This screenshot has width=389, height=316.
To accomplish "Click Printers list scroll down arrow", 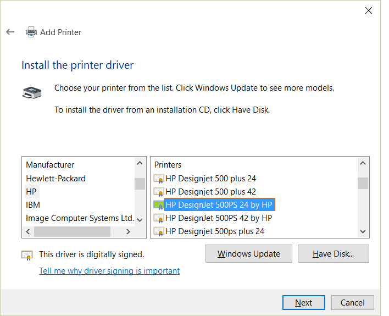I will 363,231.
